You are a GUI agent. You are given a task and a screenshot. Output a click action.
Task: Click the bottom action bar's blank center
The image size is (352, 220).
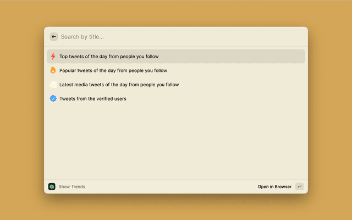(170, 186)
